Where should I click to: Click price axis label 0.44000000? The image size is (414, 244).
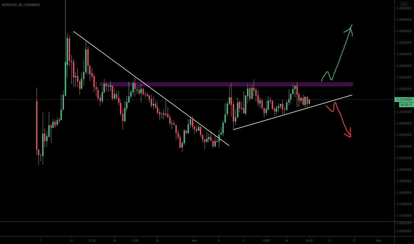tap(404, 31)
